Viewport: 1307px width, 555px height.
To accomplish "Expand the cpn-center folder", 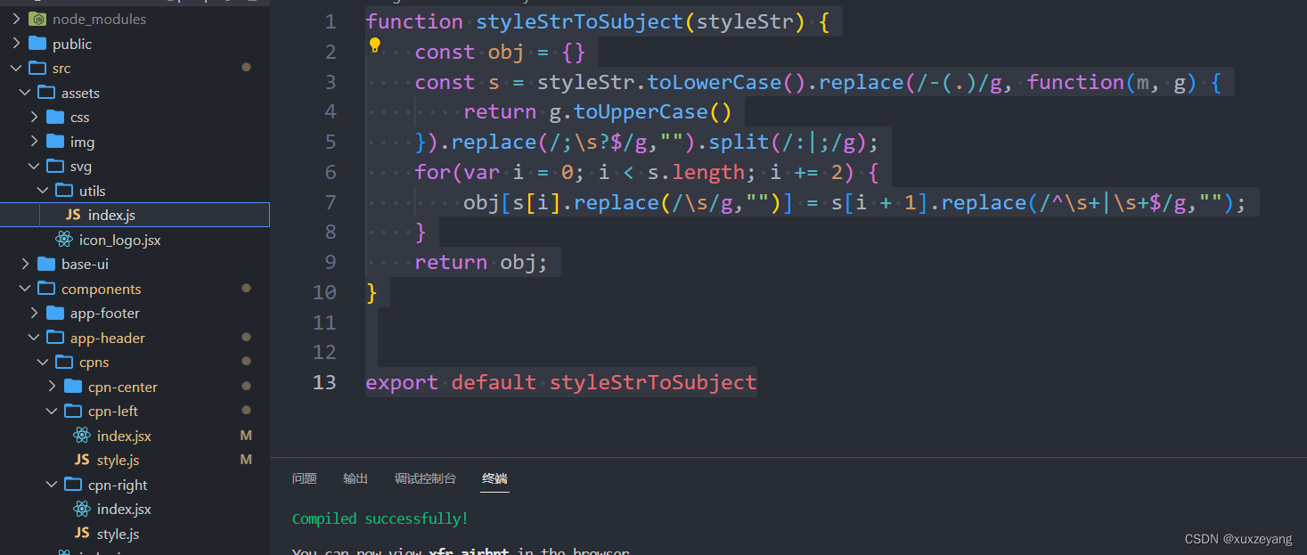I will click(52, 386).
